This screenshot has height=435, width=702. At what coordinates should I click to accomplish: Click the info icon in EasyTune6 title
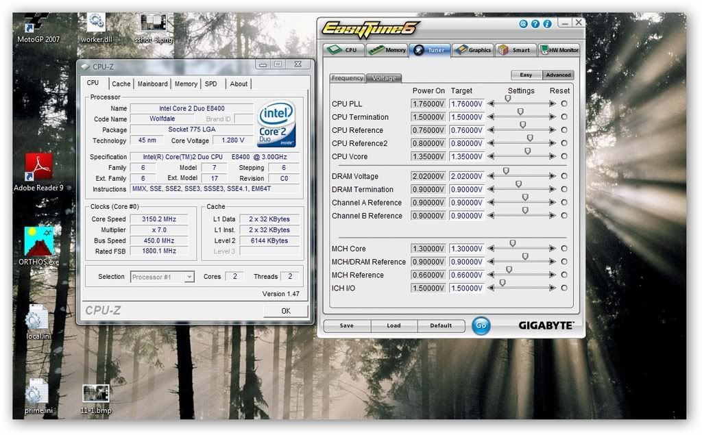pyautogui.click(x=547, y=24)
